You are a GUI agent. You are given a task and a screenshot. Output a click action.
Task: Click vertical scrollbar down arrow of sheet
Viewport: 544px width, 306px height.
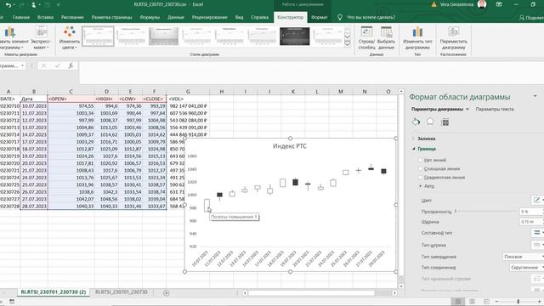coord(401,286)
